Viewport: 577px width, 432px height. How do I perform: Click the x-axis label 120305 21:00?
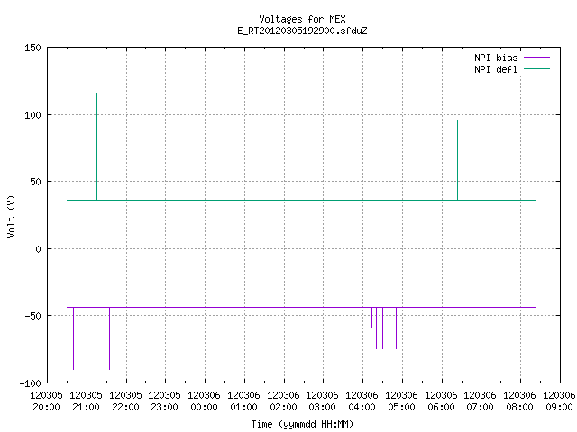coord(87,401)
